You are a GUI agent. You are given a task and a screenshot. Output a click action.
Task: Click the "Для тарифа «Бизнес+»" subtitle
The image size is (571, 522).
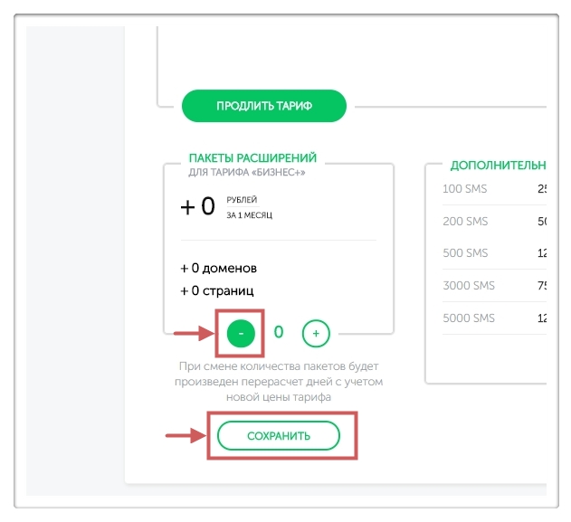pos(248,172)
